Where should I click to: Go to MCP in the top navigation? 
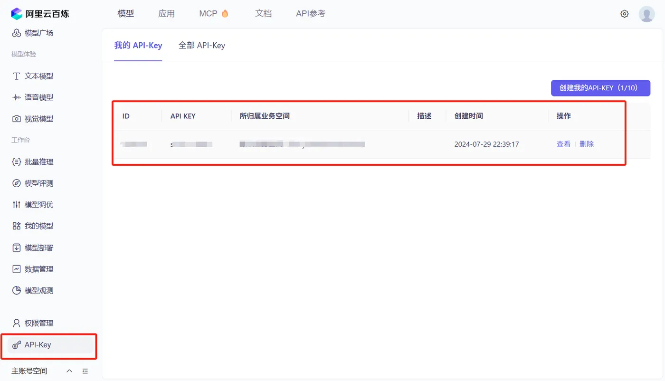[214, 14]
